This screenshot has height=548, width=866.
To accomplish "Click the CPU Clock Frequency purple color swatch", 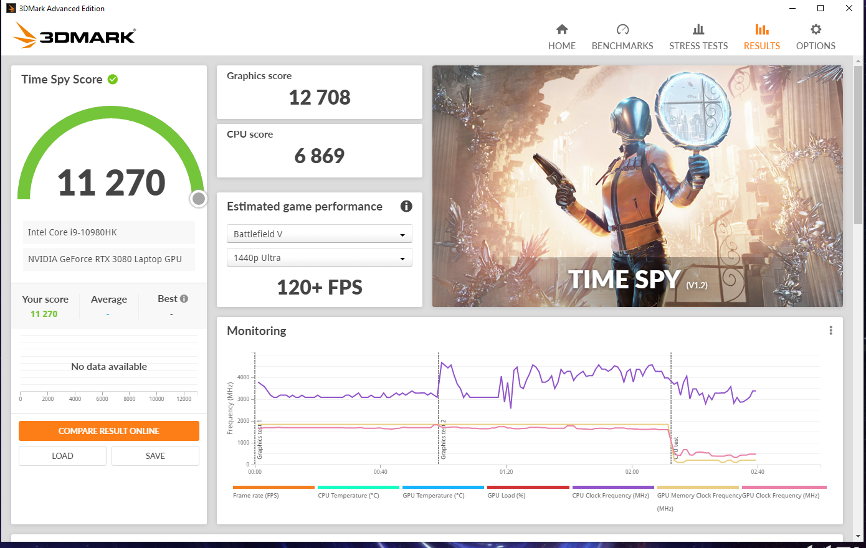I will 612,487.
